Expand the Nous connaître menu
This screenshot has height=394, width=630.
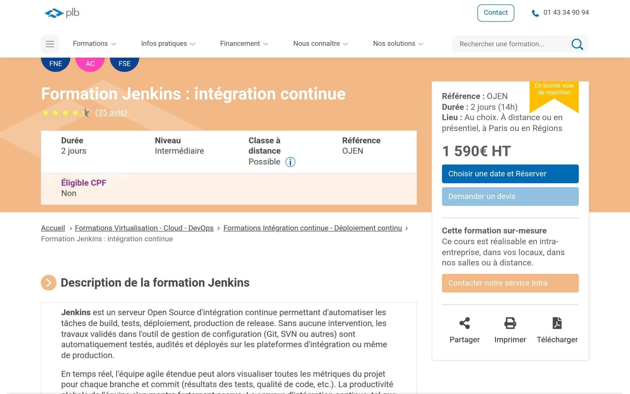tap(320, 44)
